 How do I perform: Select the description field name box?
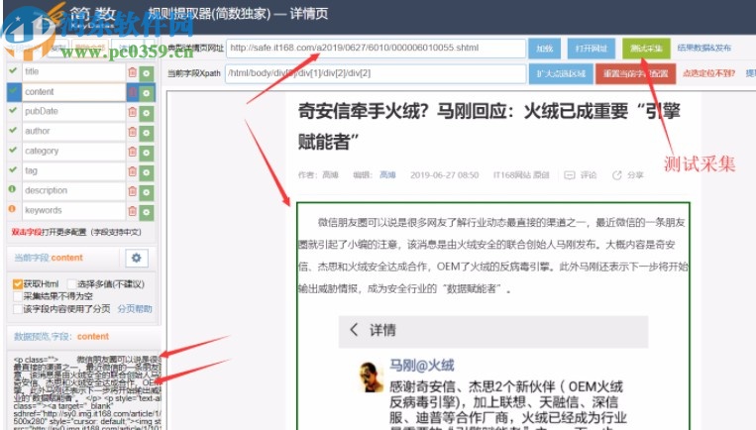[73, 190]
